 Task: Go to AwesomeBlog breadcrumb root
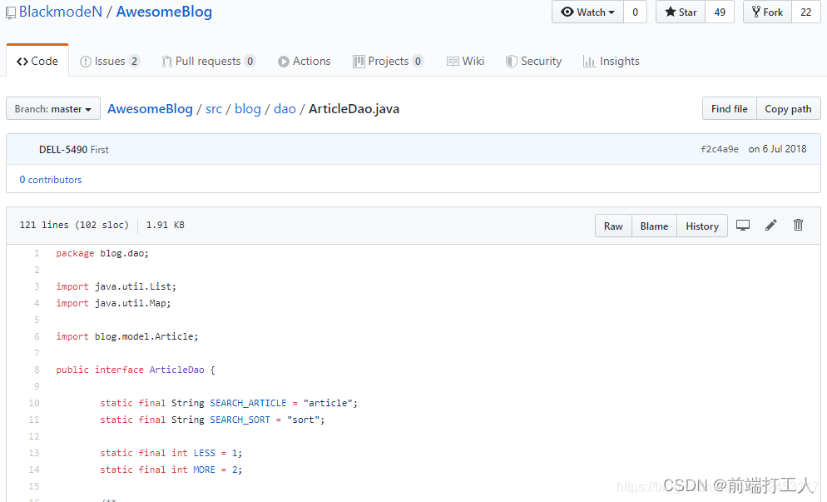[x=150, y=109]
